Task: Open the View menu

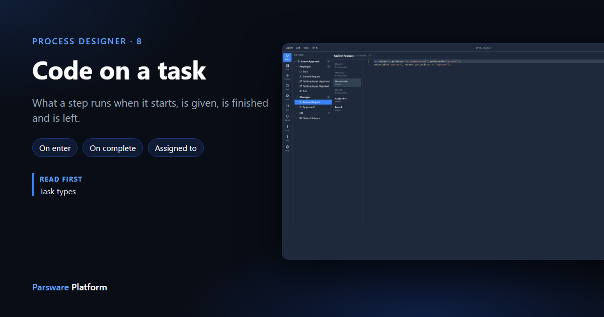Action: pos(306,48)
